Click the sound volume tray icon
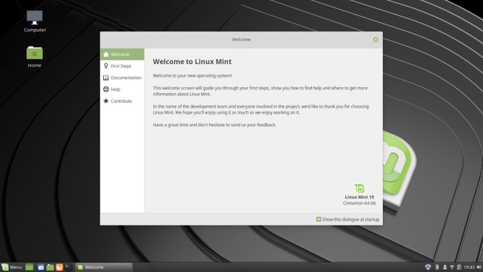 tap(479, 267)
